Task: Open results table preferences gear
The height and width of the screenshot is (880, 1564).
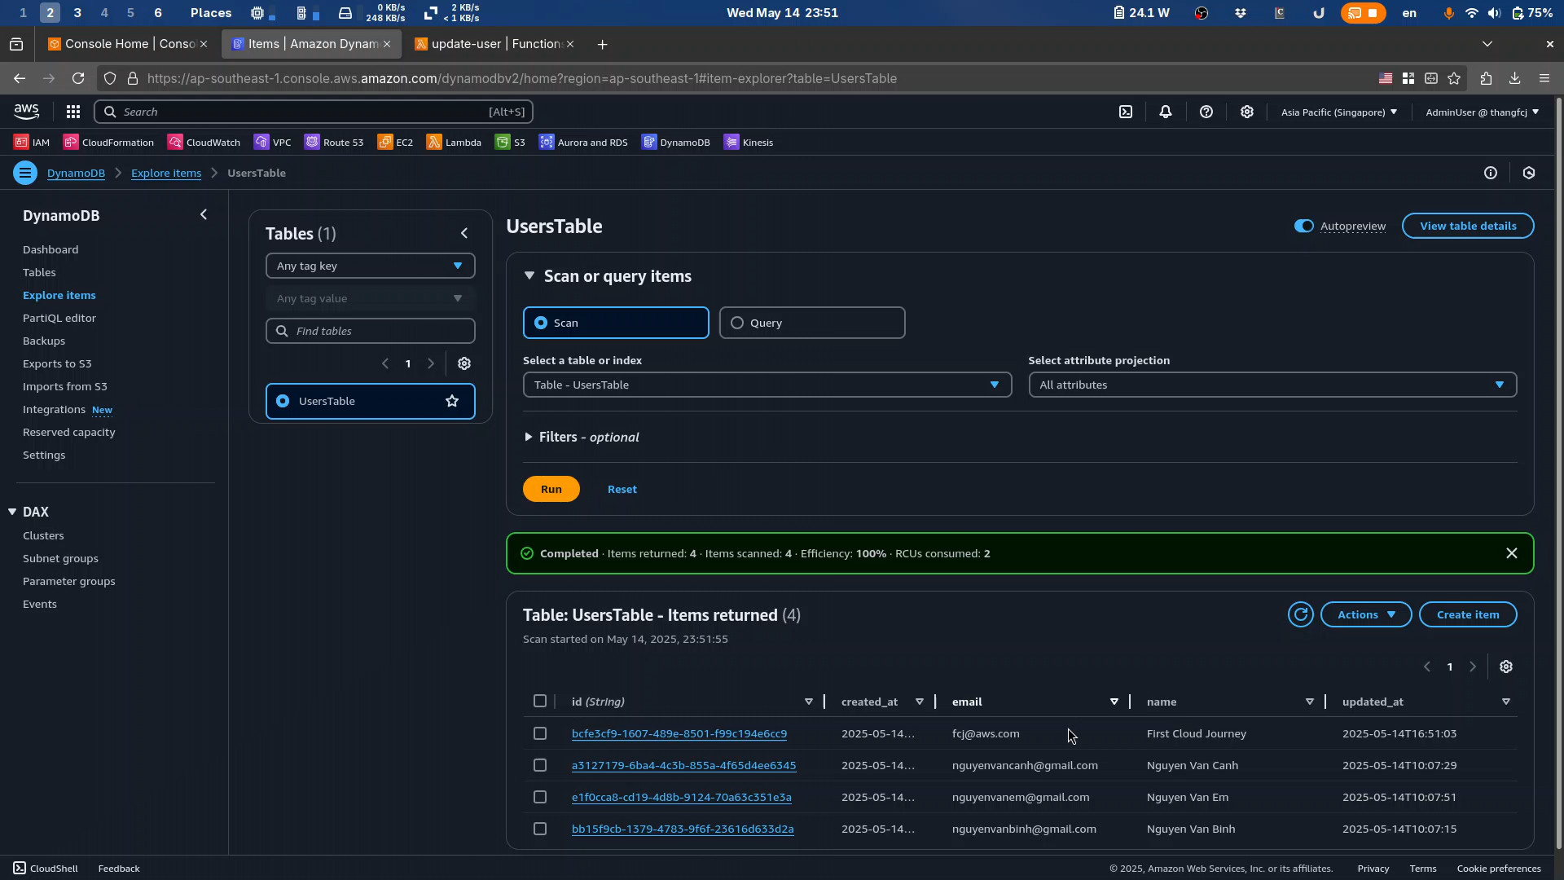Action: pyautogui.click(x=1506, y=667)
